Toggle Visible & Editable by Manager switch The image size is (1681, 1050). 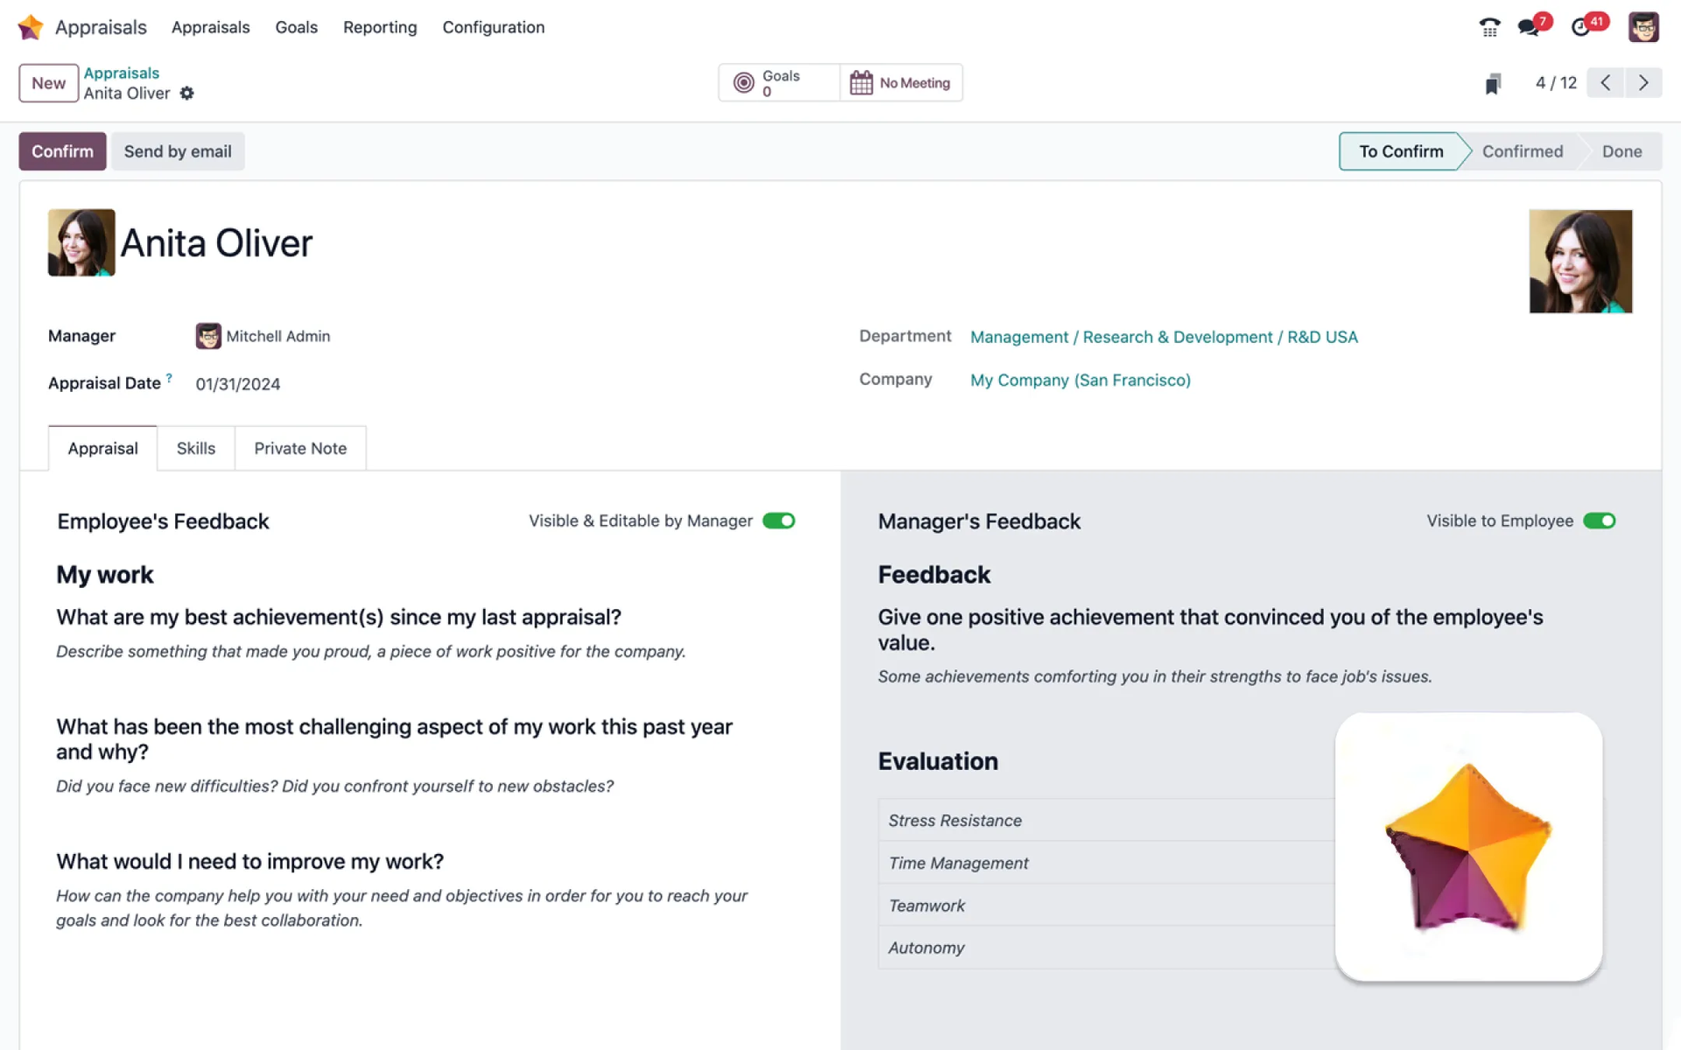pos(778,521)
